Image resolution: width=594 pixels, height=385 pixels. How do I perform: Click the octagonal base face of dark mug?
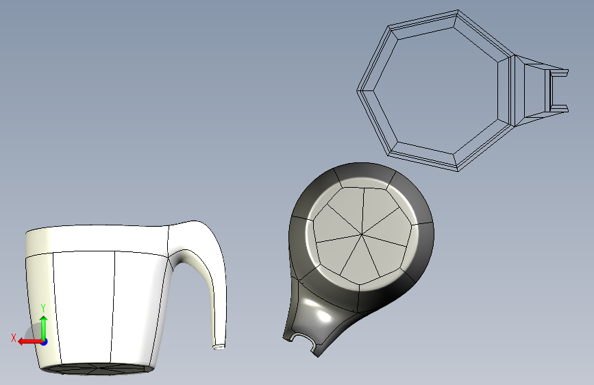pos(362,235)
